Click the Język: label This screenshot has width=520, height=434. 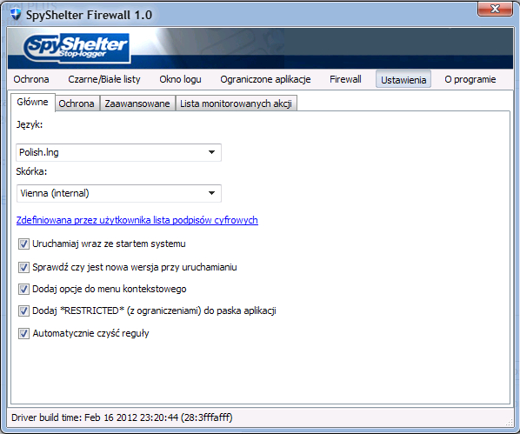click(30, 125)
